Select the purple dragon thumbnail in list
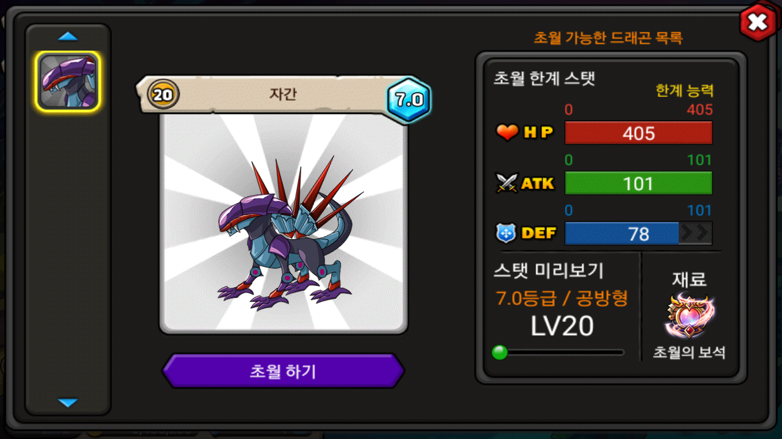This screenshot has width=782, height=439. (x=68, y=82)
